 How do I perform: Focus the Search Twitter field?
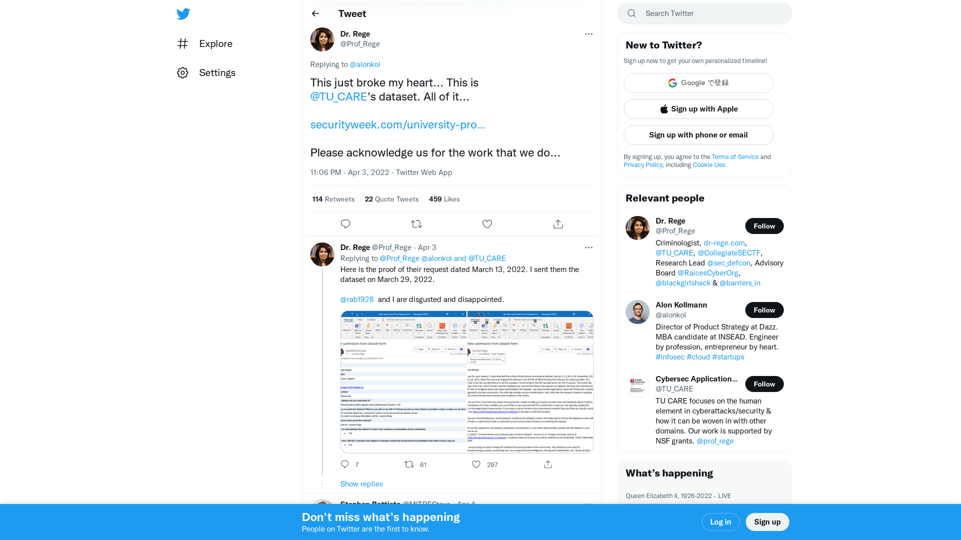tap(705, 13)
